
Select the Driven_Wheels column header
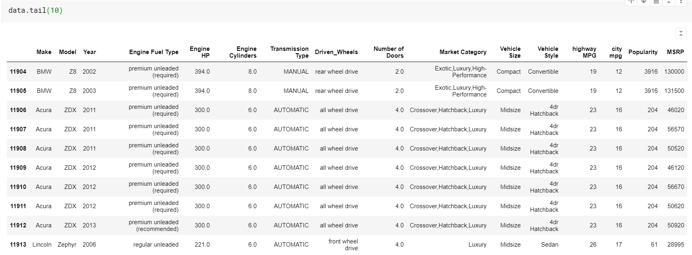(x=336, y=52)
